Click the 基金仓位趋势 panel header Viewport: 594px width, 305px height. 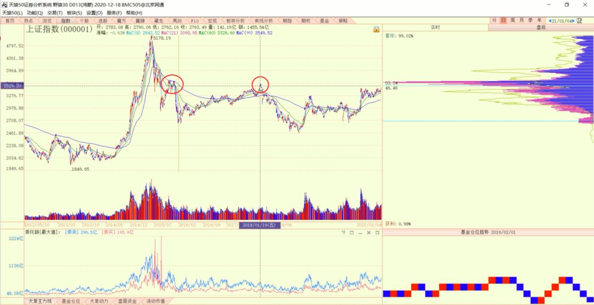(x=488, y=232)
